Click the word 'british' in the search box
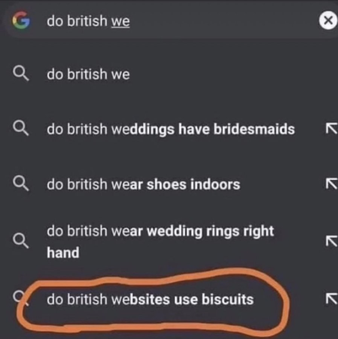 click(x=87, y=21)
